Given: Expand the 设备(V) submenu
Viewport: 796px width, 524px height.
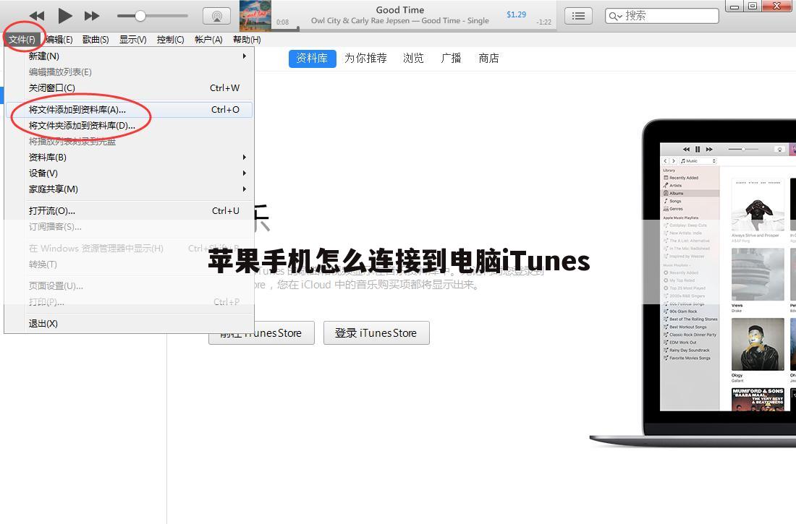Looking at the screenshot, I should coord(129,173).
